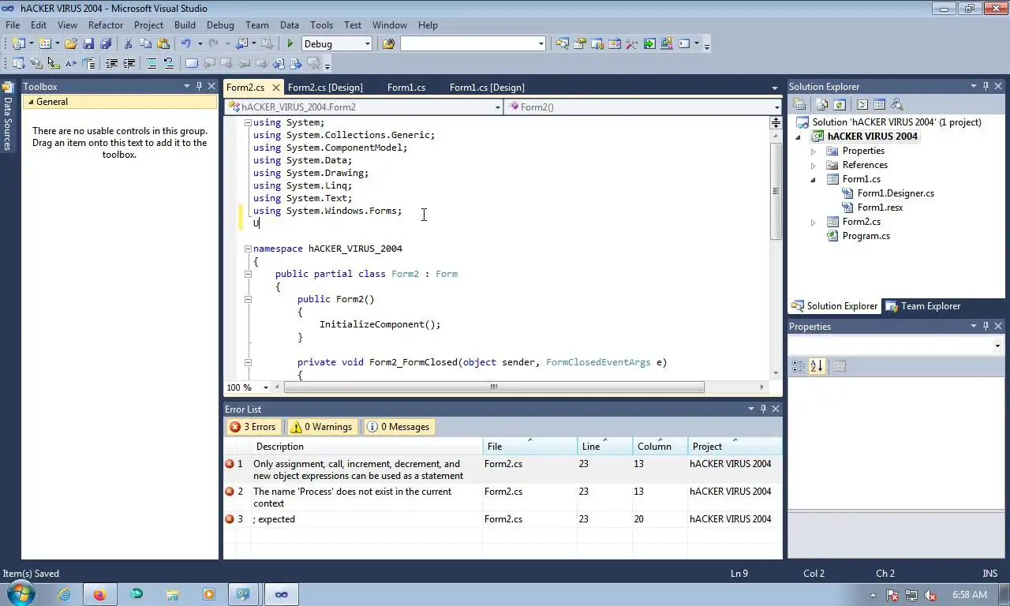Click the Cut scissors icon
This screenshot has height=606, width=1010.
tap(128, 44)
